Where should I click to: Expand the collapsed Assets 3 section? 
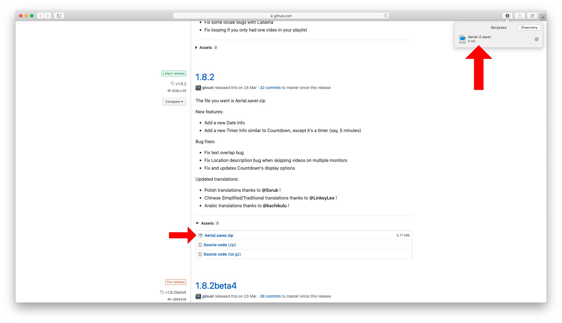207,48
